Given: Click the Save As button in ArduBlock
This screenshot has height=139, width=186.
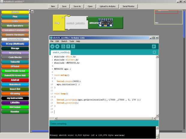Looking at the screenshot, I should (77, 6).
